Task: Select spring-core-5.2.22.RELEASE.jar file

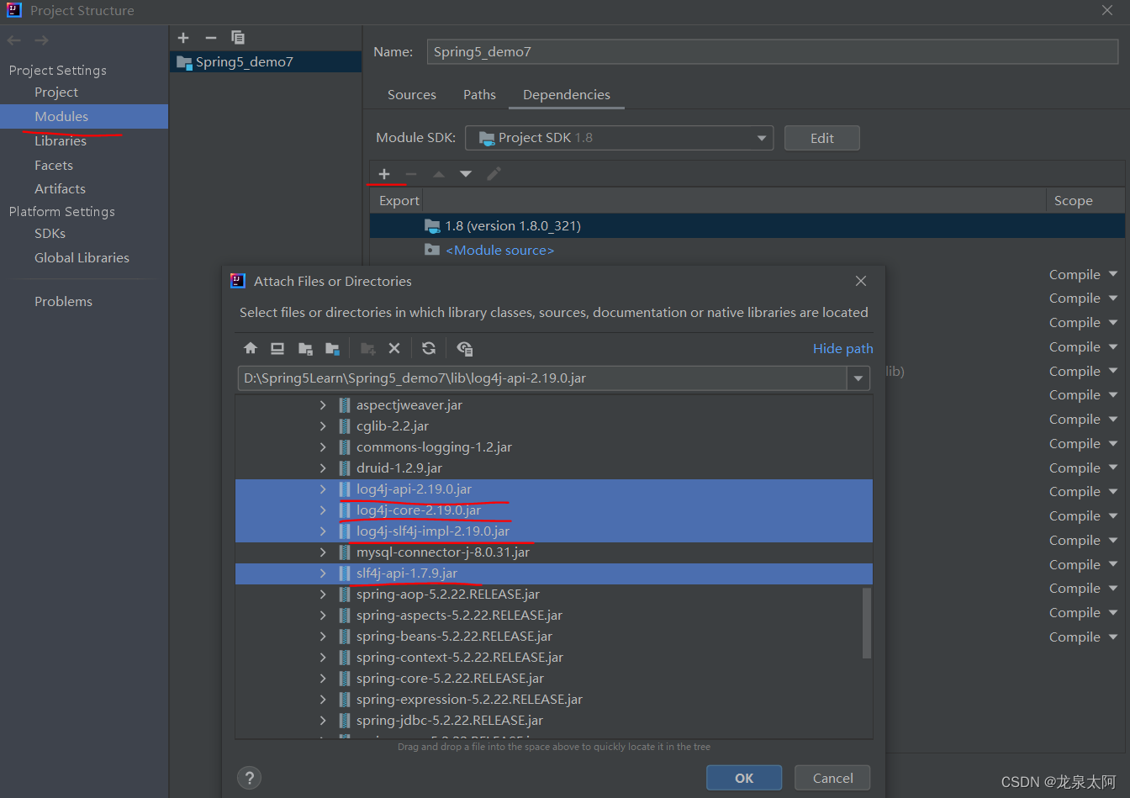Action: pyautogui.click(x=450, y=679)
